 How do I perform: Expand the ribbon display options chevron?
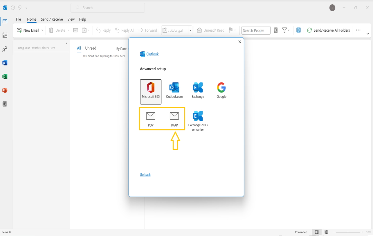(368, 34)
